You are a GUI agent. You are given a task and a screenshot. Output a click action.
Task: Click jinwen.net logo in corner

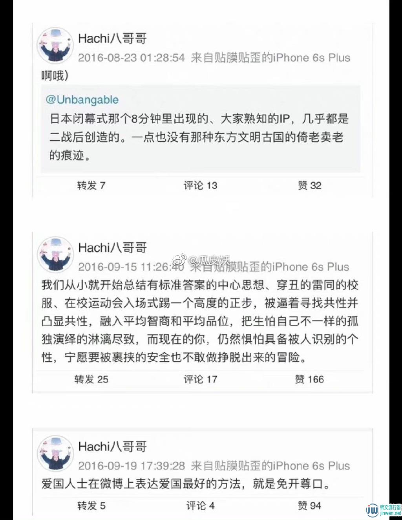(383, 509)
